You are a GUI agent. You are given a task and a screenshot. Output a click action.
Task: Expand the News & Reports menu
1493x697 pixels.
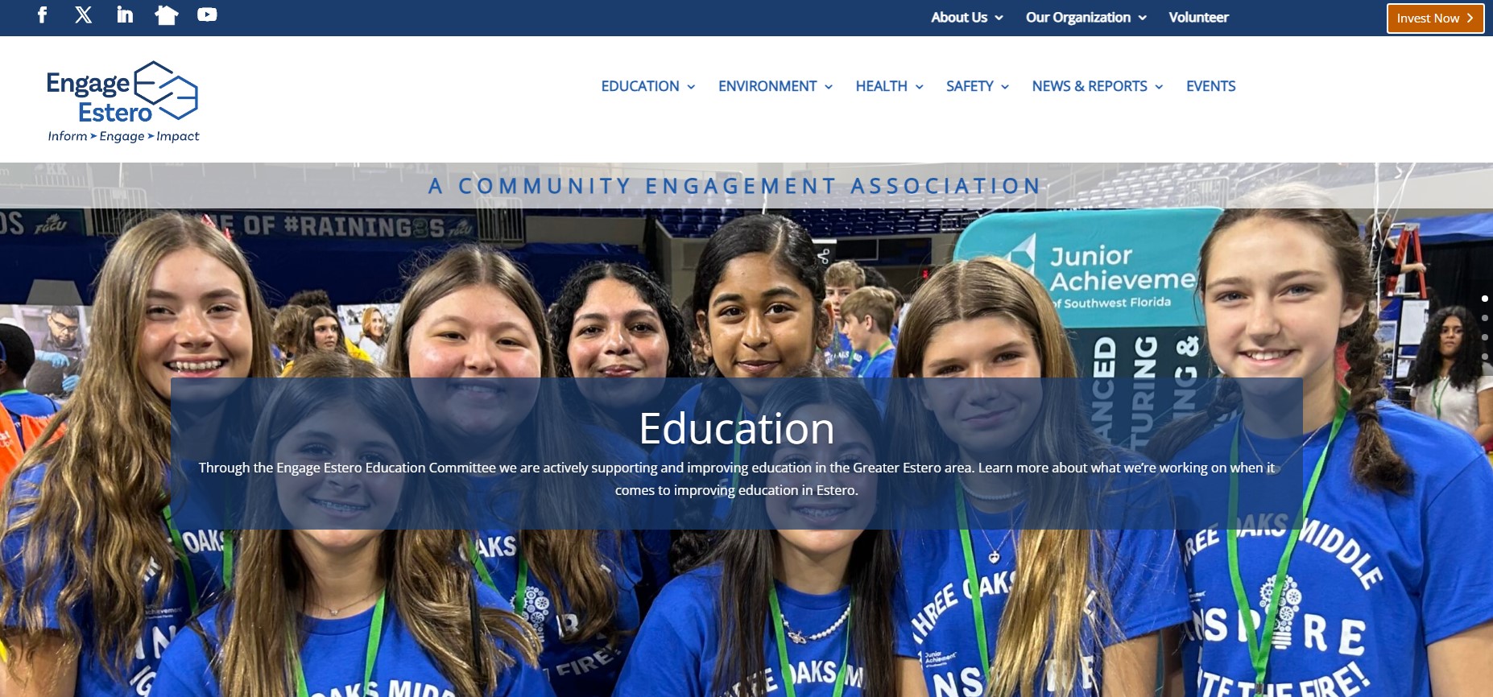point(1098,86)
